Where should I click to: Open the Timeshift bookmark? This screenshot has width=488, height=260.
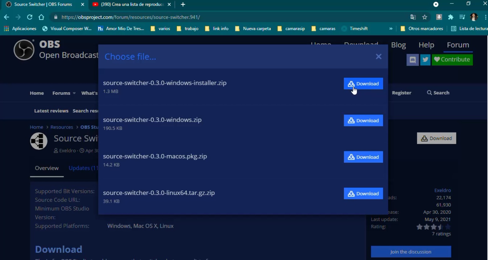(x=355, y=28)
